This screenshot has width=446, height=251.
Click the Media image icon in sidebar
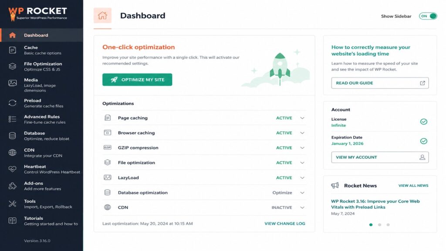[12, 83]
